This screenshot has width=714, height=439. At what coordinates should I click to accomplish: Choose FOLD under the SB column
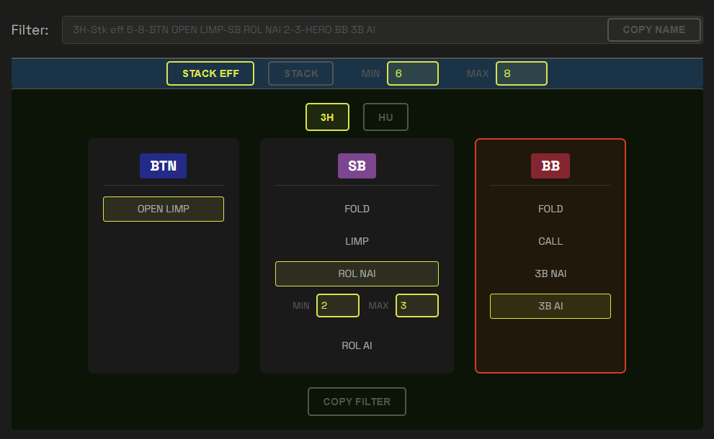(357, 209)
